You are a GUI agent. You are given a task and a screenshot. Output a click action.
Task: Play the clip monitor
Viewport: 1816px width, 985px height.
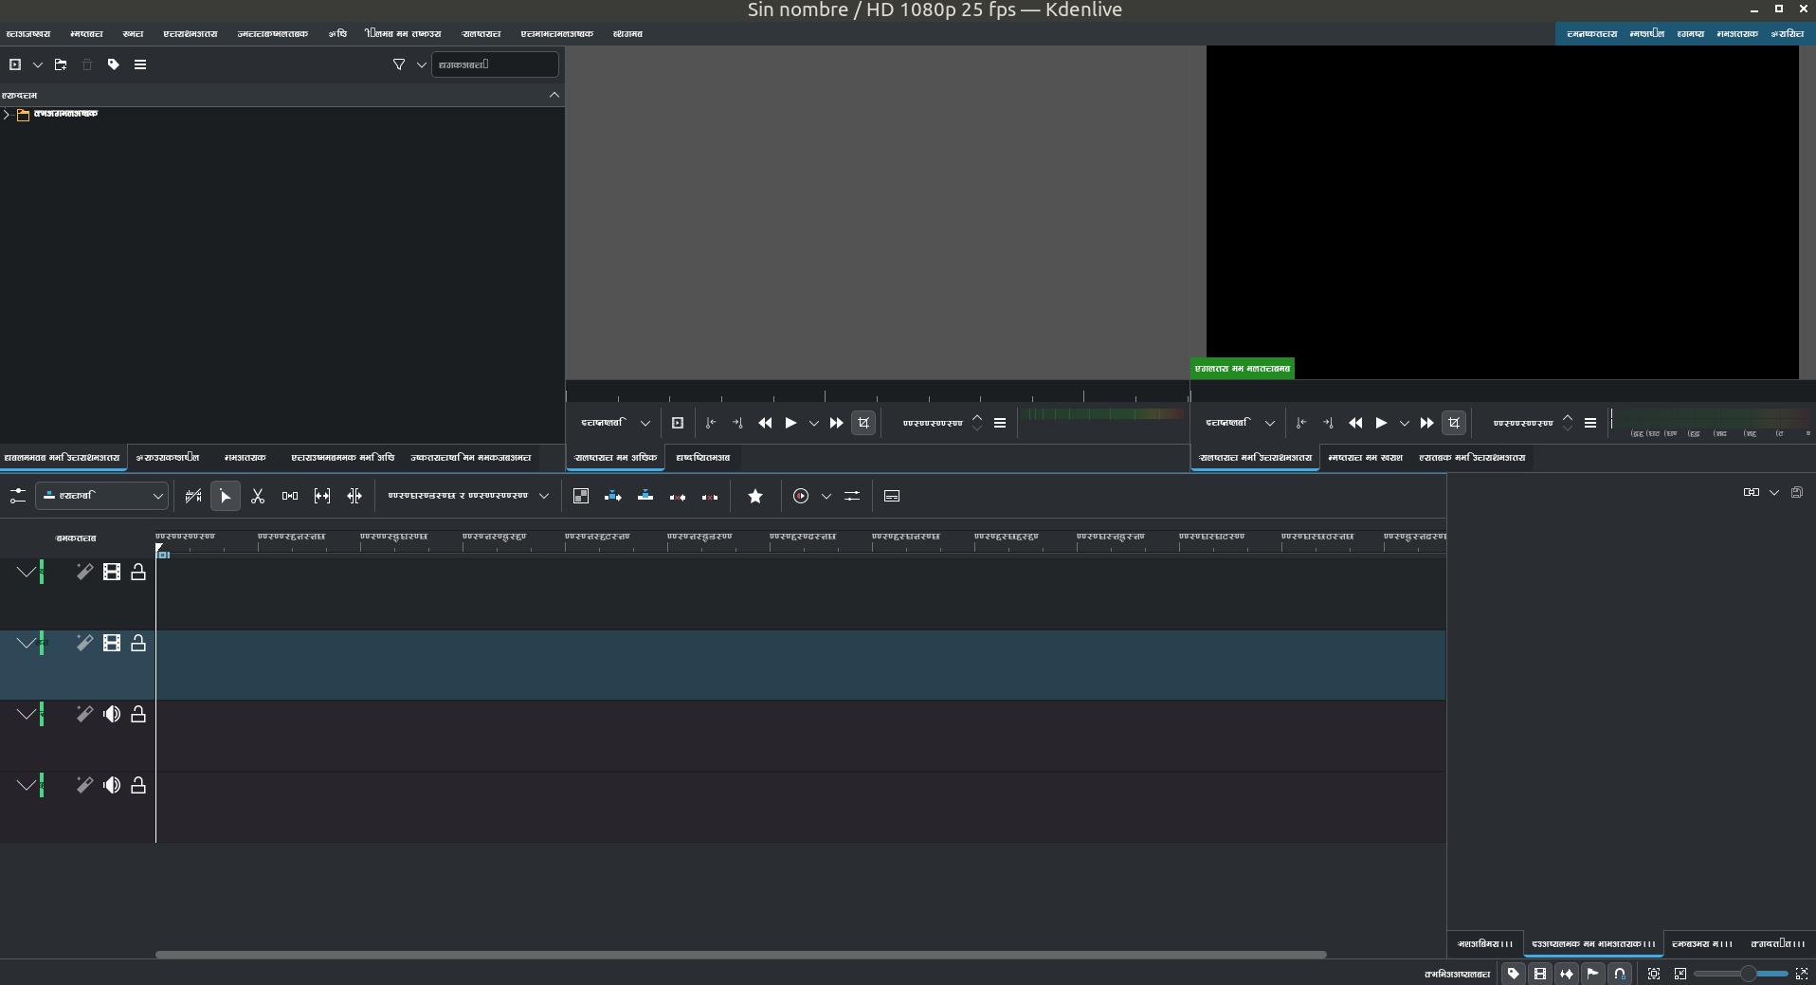tap(790, 423)
